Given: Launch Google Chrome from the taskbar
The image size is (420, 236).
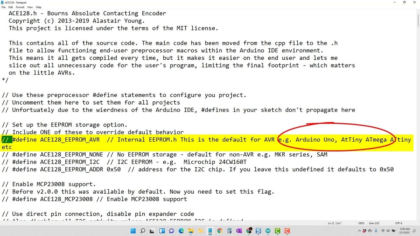Looking at the screenshot, I should [220, 231].
